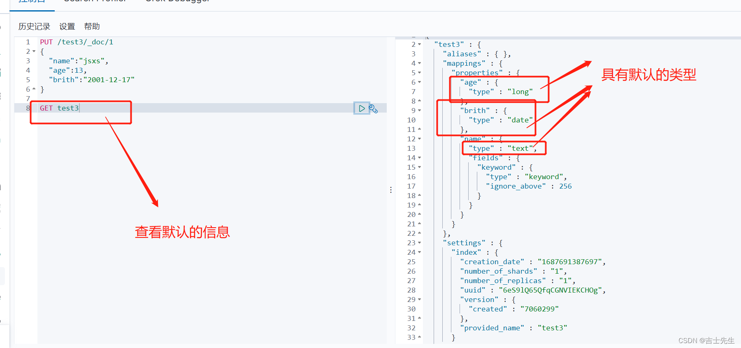
Task: Click the "brith":"2001-12-17" line in the editor
Action: click(92, 80)
